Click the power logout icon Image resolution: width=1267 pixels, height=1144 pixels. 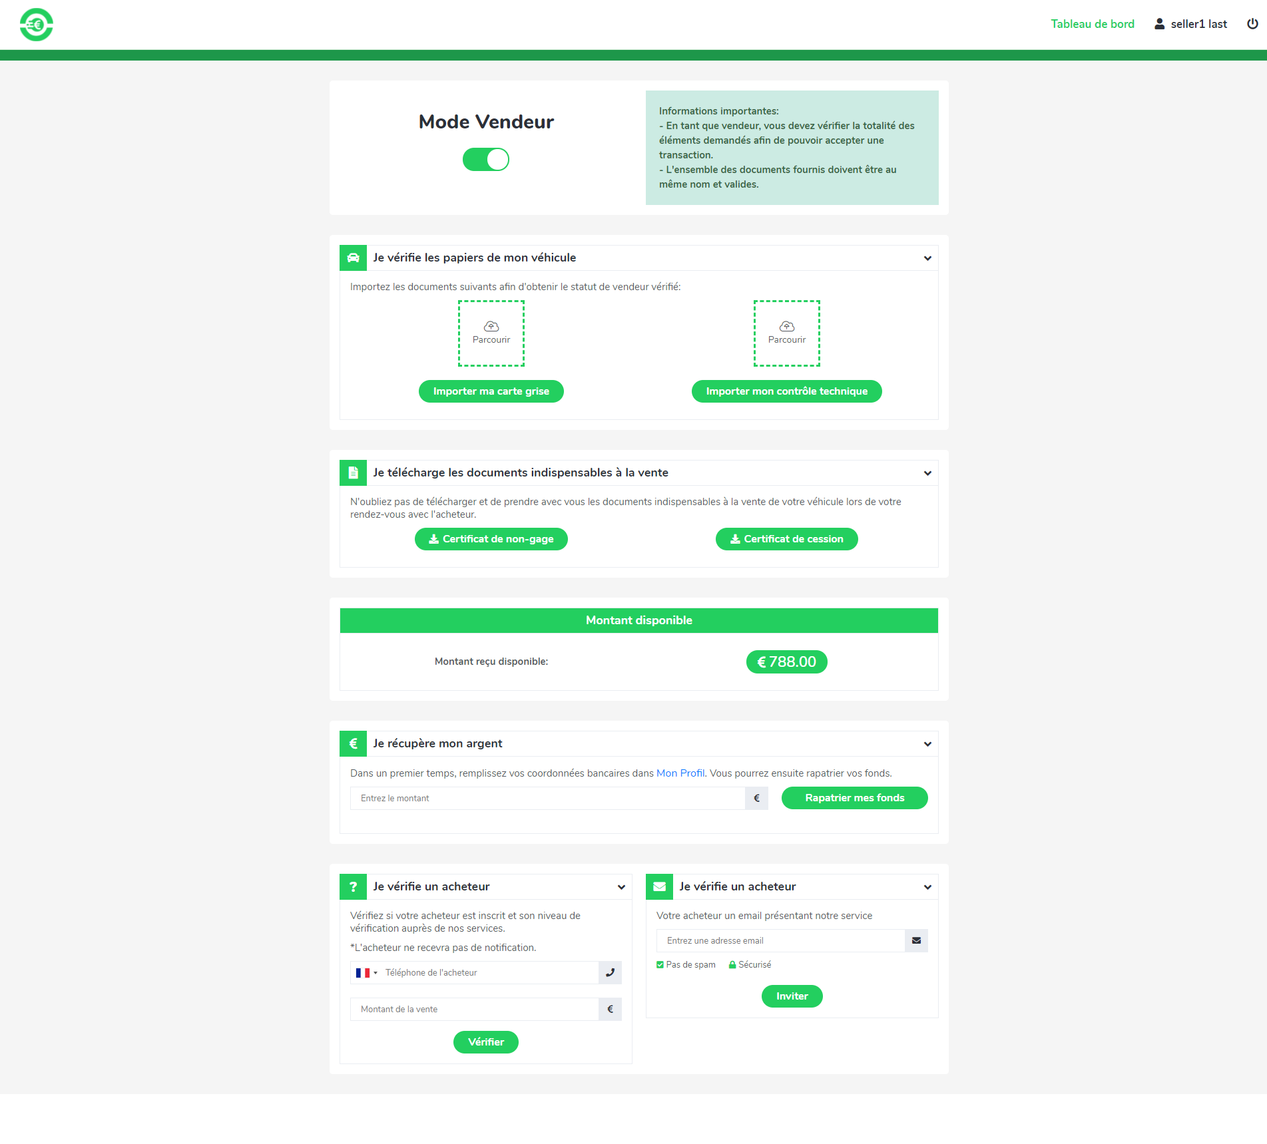(1252, 24)
